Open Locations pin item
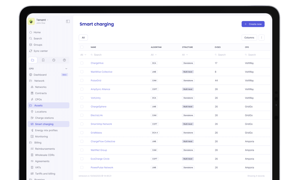This screenshot has width=300, height=180. click(x=41, y=112)
